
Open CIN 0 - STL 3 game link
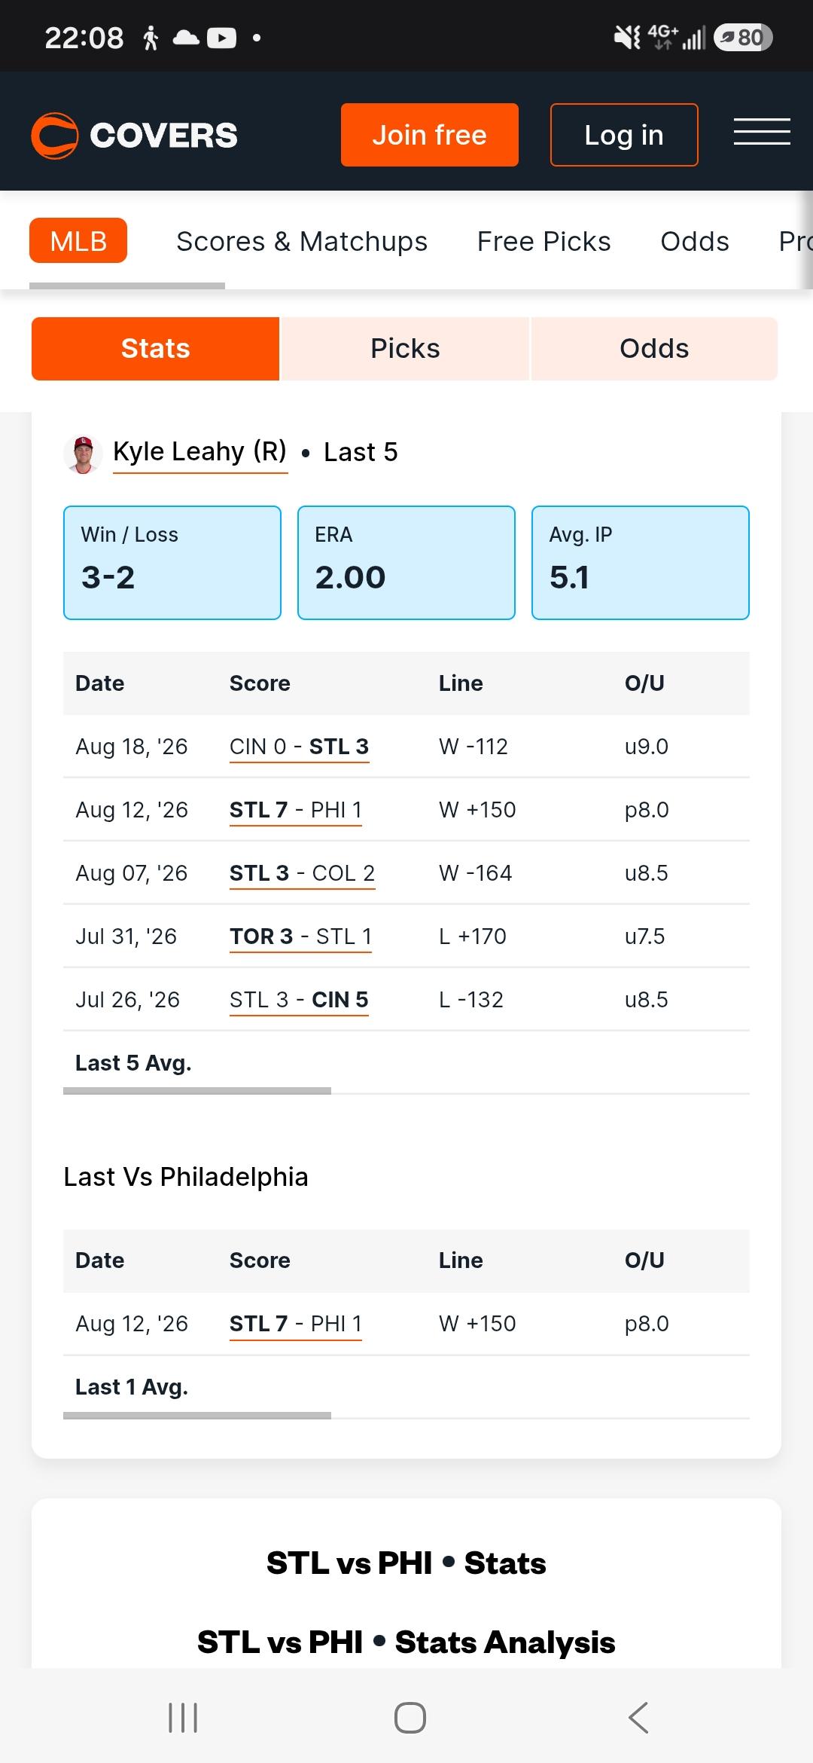pos(299,747)
